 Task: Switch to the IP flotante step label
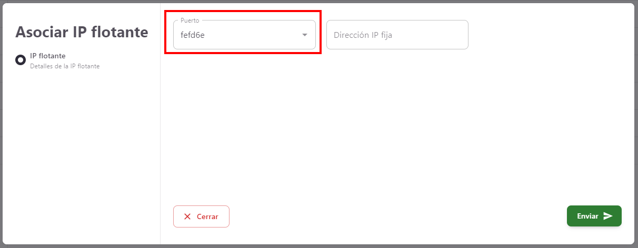coord(48,56)
